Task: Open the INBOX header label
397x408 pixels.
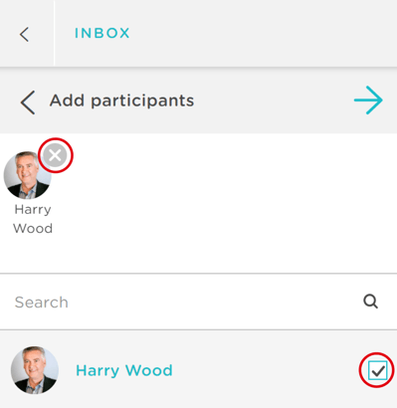Action: pyautogui.click(x=102, y=33)
